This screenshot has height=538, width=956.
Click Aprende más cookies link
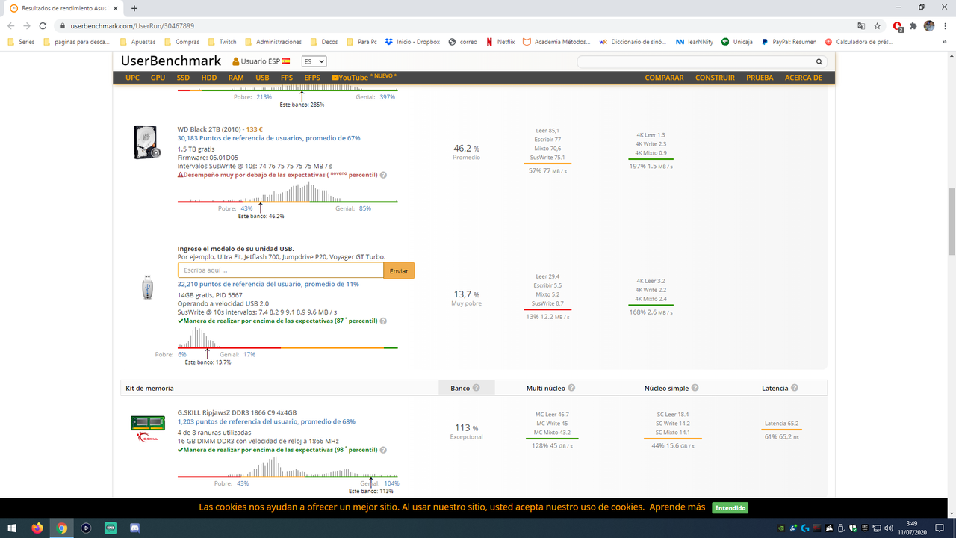point(677,507)
